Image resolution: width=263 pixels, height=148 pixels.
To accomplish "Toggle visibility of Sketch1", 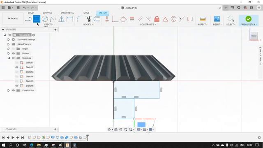I will click(16, 62).
